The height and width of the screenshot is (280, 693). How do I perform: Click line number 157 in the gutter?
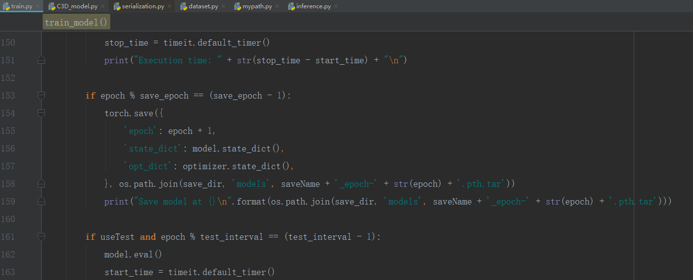coord(8,166)
